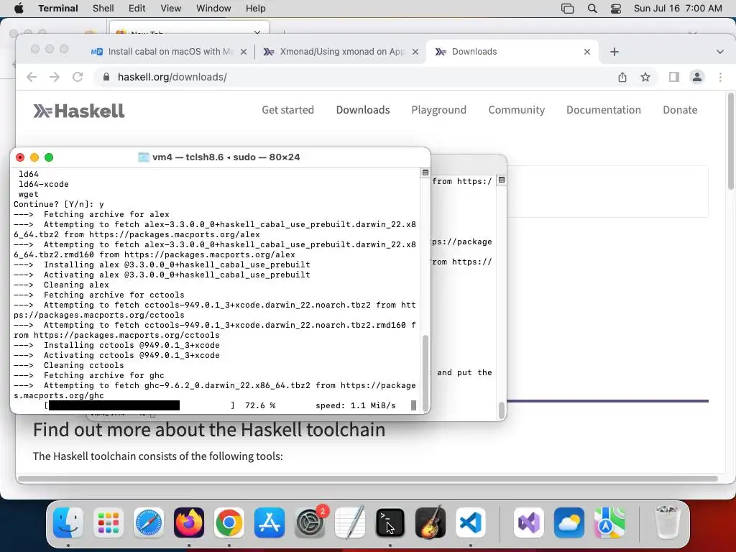This screenshot has width=736, height=552.
Task: Open Safari from the Dock
Action: click(149, 523)
